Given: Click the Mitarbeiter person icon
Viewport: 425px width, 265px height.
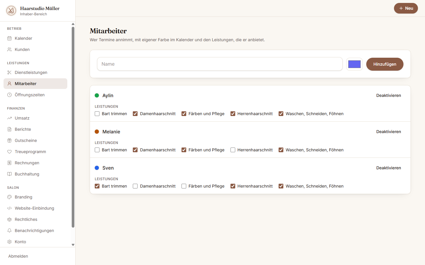Looking at the screenshot, I should coord(9,84).
